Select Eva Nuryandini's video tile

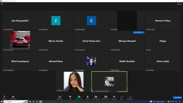point(20,21)
